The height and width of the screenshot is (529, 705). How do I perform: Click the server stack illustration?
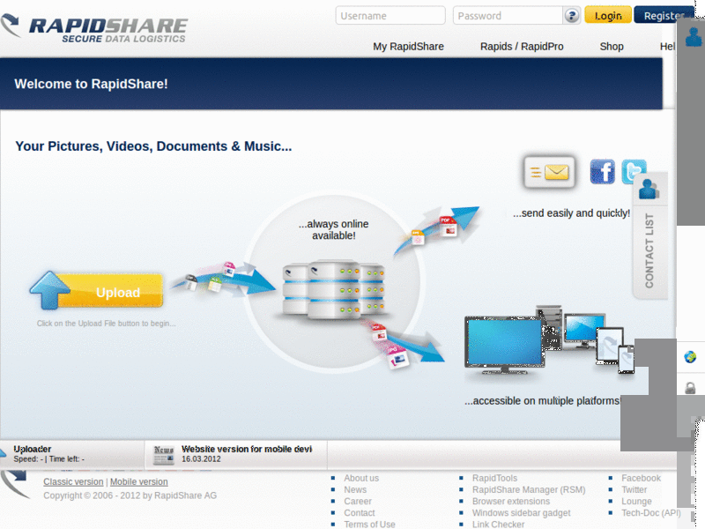pos(334,289)
